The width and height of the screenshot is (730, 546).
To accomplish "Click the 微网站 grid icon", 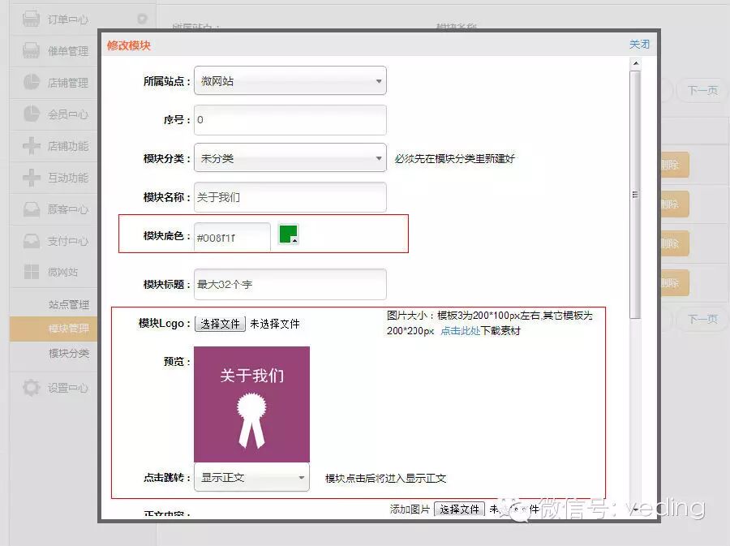I will pyautogui.click(x=31, y=272).
